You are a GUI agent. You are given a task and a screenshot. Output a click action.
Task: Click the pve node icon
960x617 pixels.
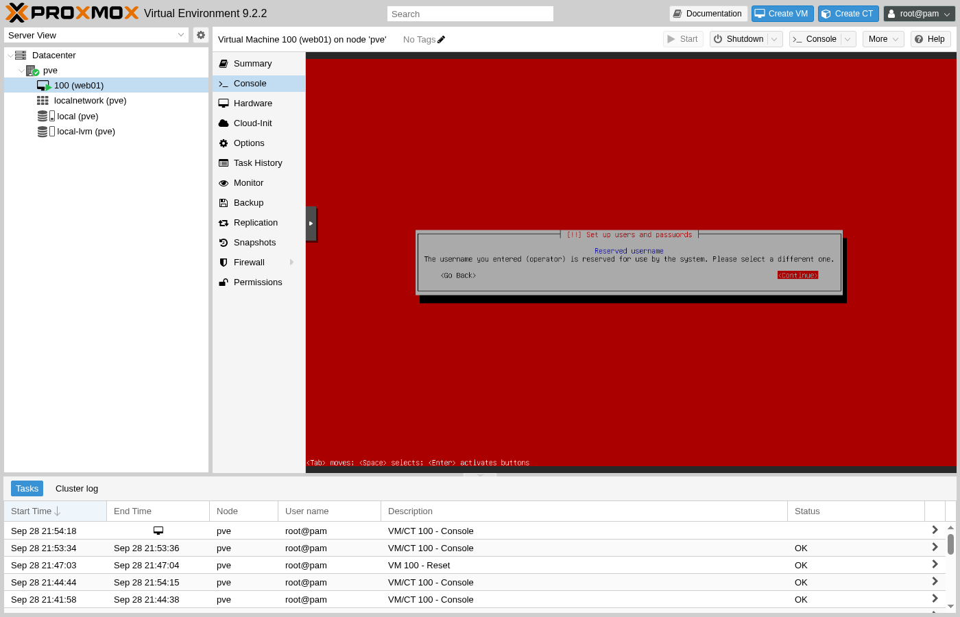click(x=32, y=71)
